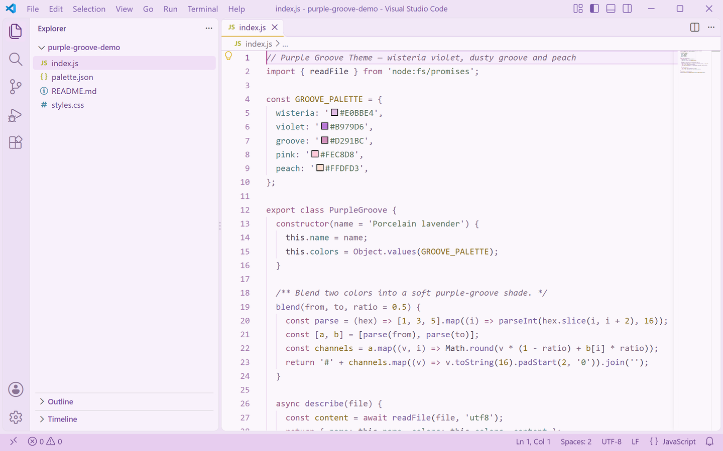This screenshot has width=723, height=451.
Task: Show the errors and warnings problems panel
Action: (45, 441)
